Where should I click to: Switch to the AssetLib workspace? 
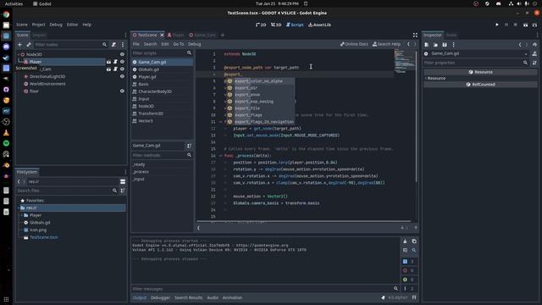coord(319,25)
